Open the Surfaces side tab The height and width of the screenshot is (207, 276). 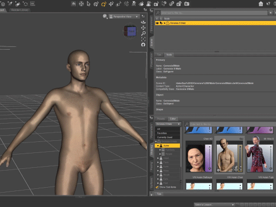tap(152, 183)
